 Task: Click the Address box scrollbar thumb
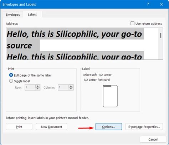tap(160, 35)
